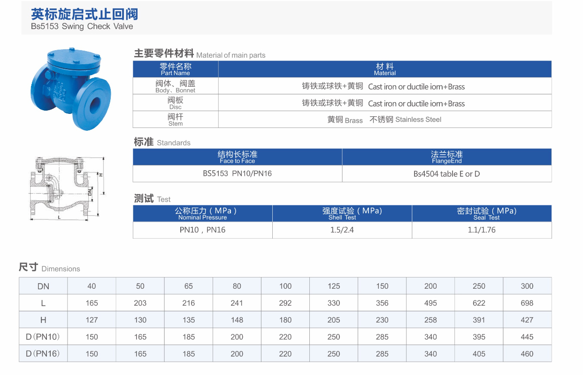The image size is (583, 375).
Task: Click the valve cross-section technical drawing
Action: coord(68,189)
